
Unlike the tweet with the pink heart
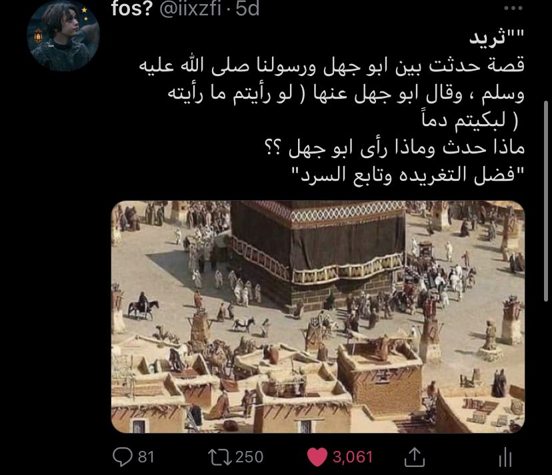click(317, 457)
